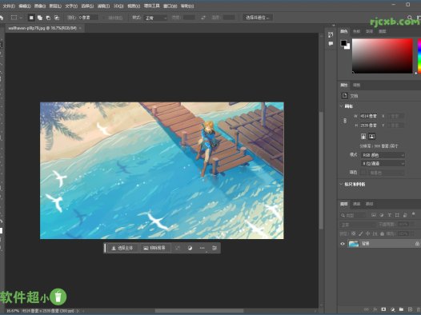Click the lock all padlock icon
Viewport: 421px width, 315px height.
pos(382,233)
